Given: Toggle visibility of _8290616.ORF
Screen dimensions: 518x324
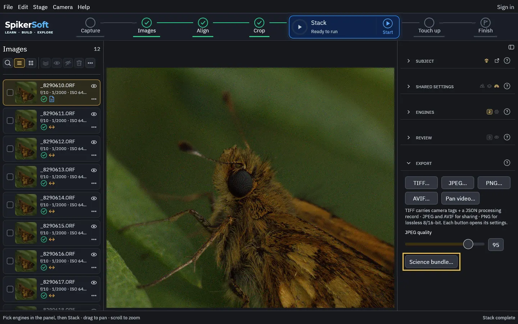Looking at the screenshot, I should pos(94,255).
